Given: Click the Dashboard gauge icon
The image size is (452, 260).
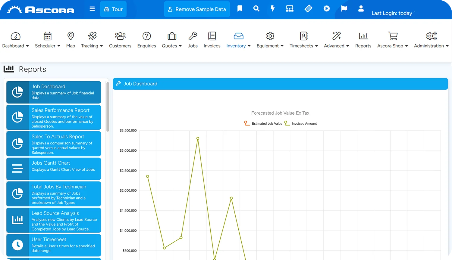Looking at the screenshot, I should [16, 36].
